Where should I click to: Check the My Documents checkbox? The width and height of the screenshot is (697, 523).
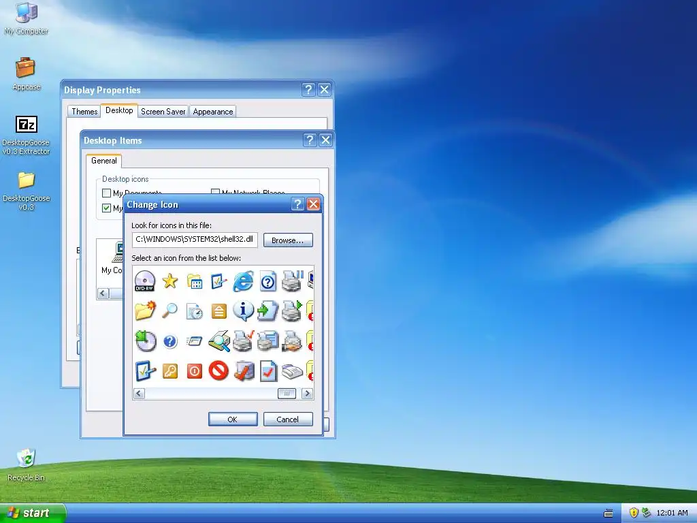(x=106, y=193)
